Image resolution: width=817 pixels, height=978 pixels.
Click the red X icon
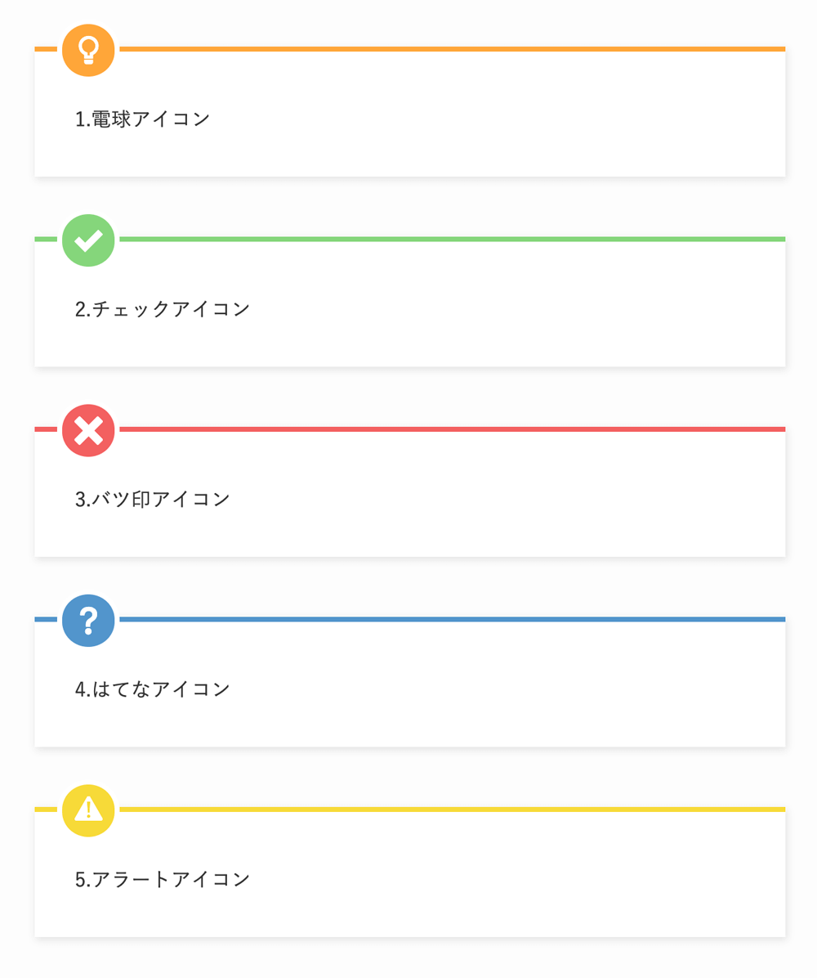(88, 430)
